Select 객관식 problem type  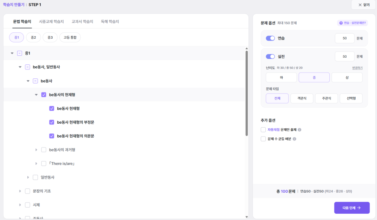coord(302,98)
